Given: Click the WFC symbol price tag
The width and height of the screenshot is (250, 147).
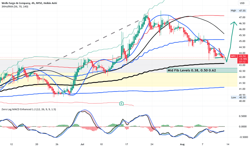Looking at the screenshot, I should point(234,56).
